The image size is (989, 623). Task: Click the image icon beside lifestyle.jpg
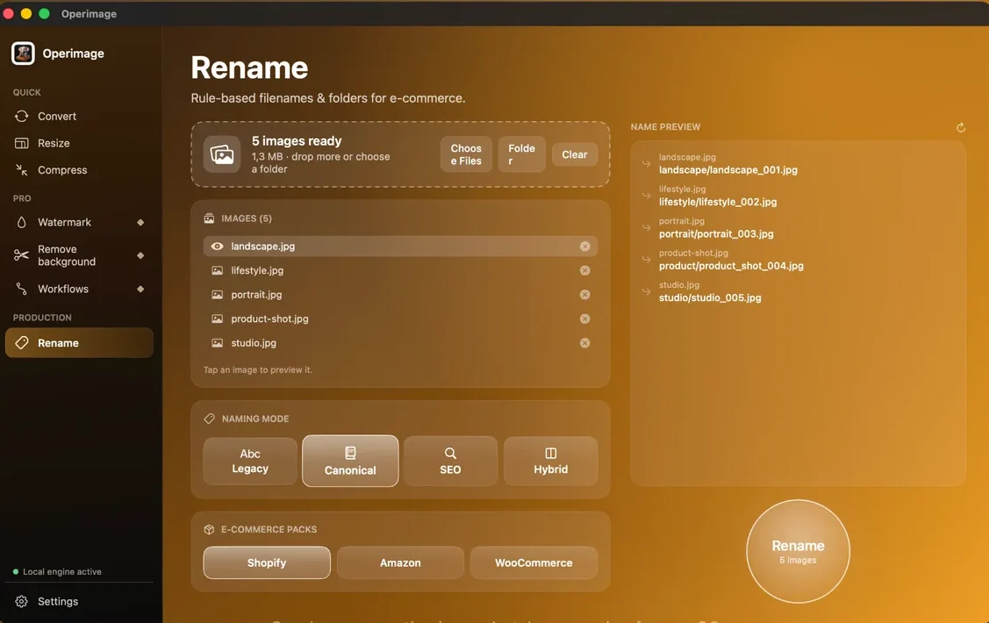(217, 270)
